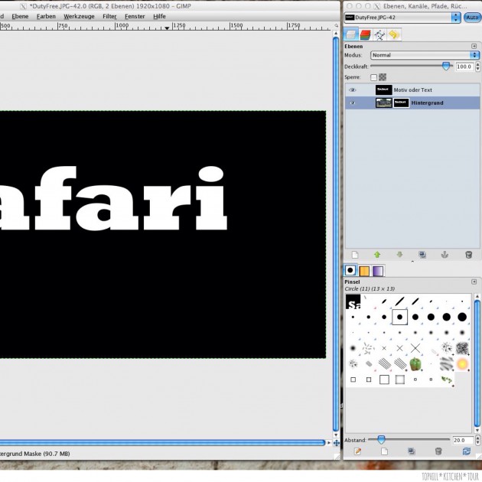The image size is (482, 482).
Task: Open the Pinsel panel configuration menu arrow
Action: (474, 282)
